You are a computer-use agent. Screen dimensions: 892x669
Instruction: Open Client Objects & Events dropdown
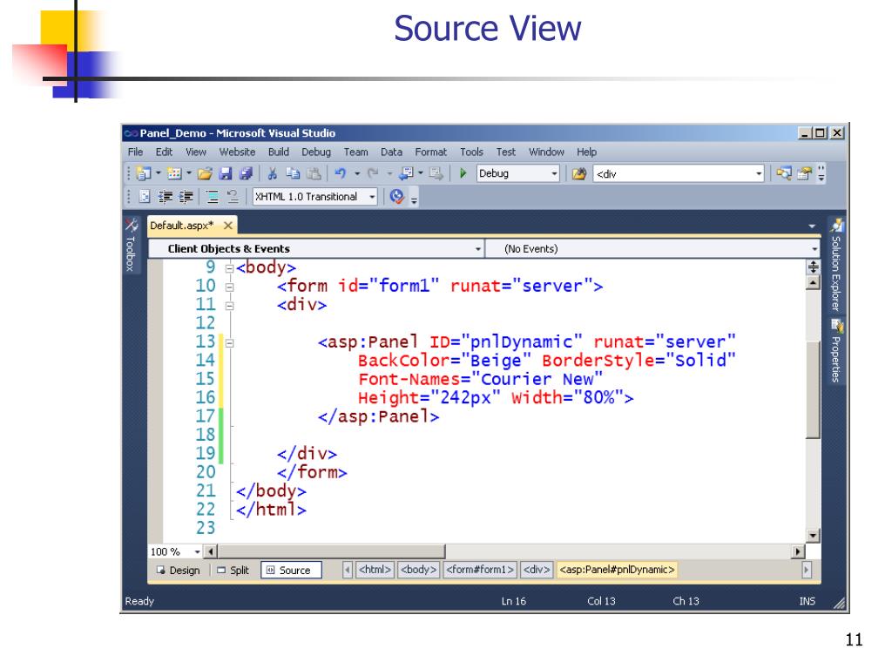tap(316, 248)
